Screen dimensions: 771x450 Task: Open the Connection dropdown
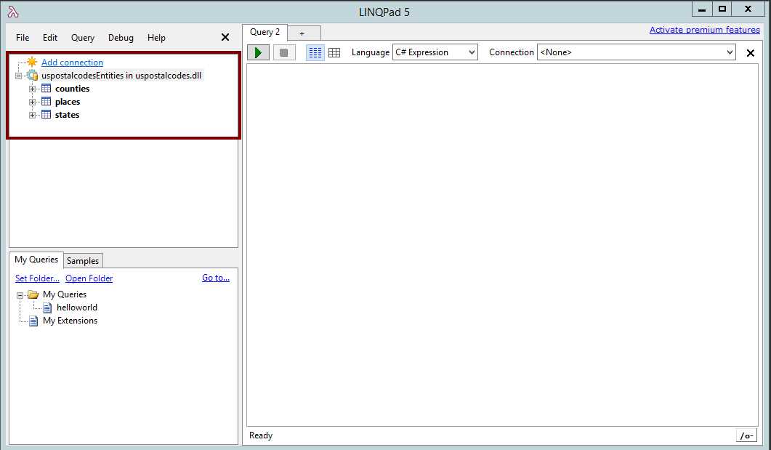(x=730, y=52)
